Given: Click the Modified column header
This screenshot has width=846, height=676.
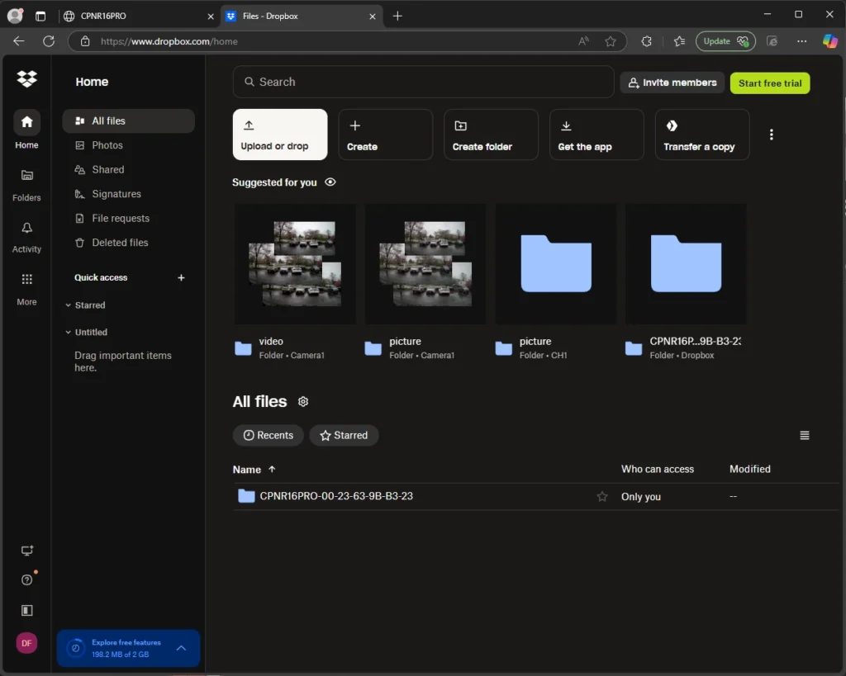Looking at the screenshot, I should [750, 469].
